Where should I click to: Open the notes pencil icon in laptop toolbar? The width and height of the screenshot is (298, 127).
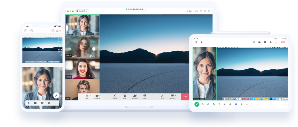coord(115,96)
